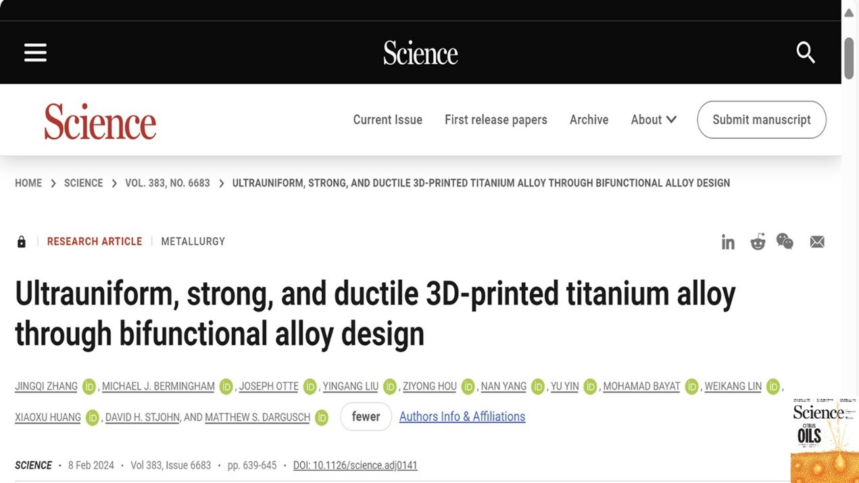Click the access lock icon
This screenshot has height=483, width=859.
pyautogui.click(x=21, y=241)
